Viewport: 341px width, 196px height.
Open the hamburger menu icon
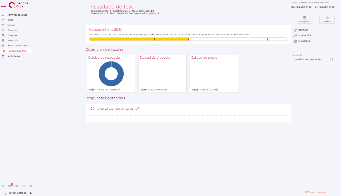click(x=3, y=5)
